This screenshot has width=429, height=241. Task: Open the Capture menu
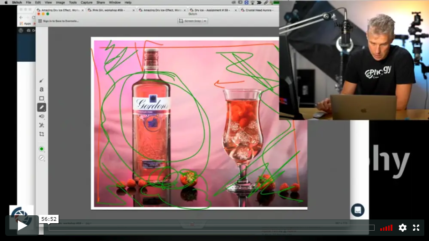(86, 2)
